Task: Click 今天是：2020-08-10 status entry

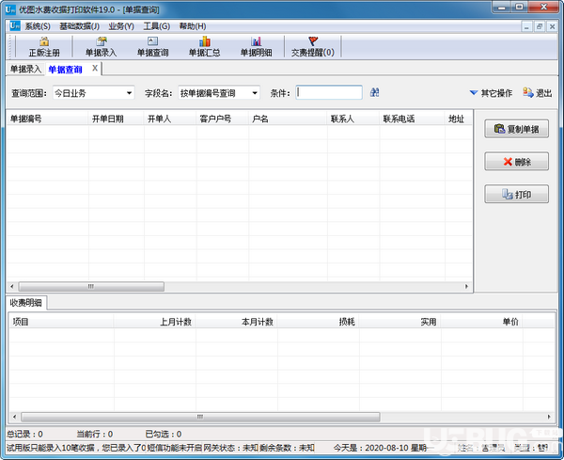Action: (380, 448)
